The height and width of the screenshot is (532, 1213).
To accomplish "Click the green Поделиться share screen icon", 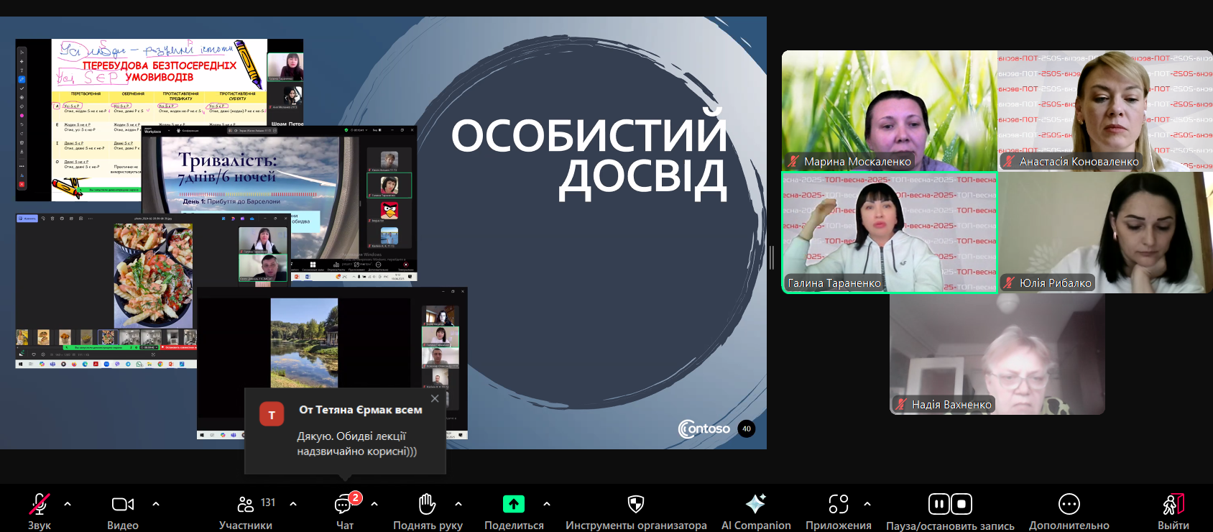I will coord(513,505).
